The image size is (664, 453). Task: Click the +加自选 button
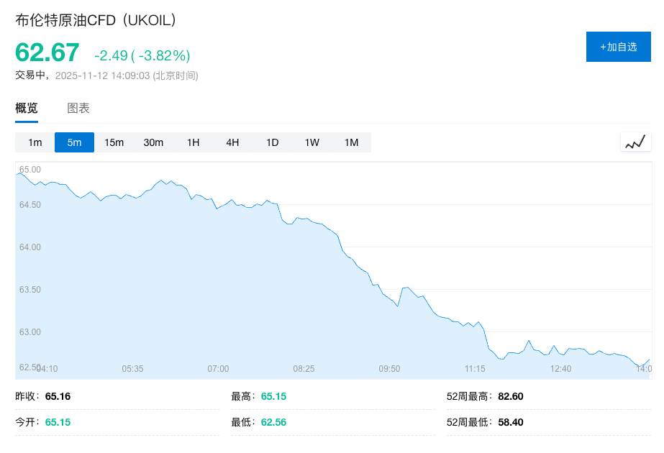618,47
